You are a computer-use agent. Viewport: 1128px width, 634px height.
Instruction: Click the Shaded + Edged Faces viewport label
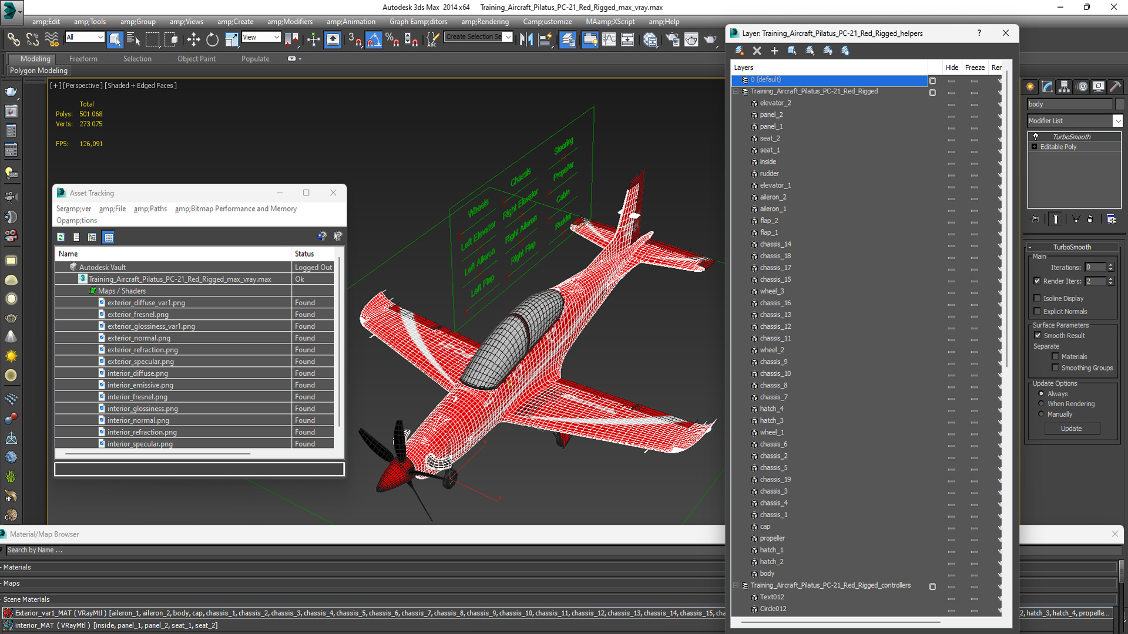141,86
